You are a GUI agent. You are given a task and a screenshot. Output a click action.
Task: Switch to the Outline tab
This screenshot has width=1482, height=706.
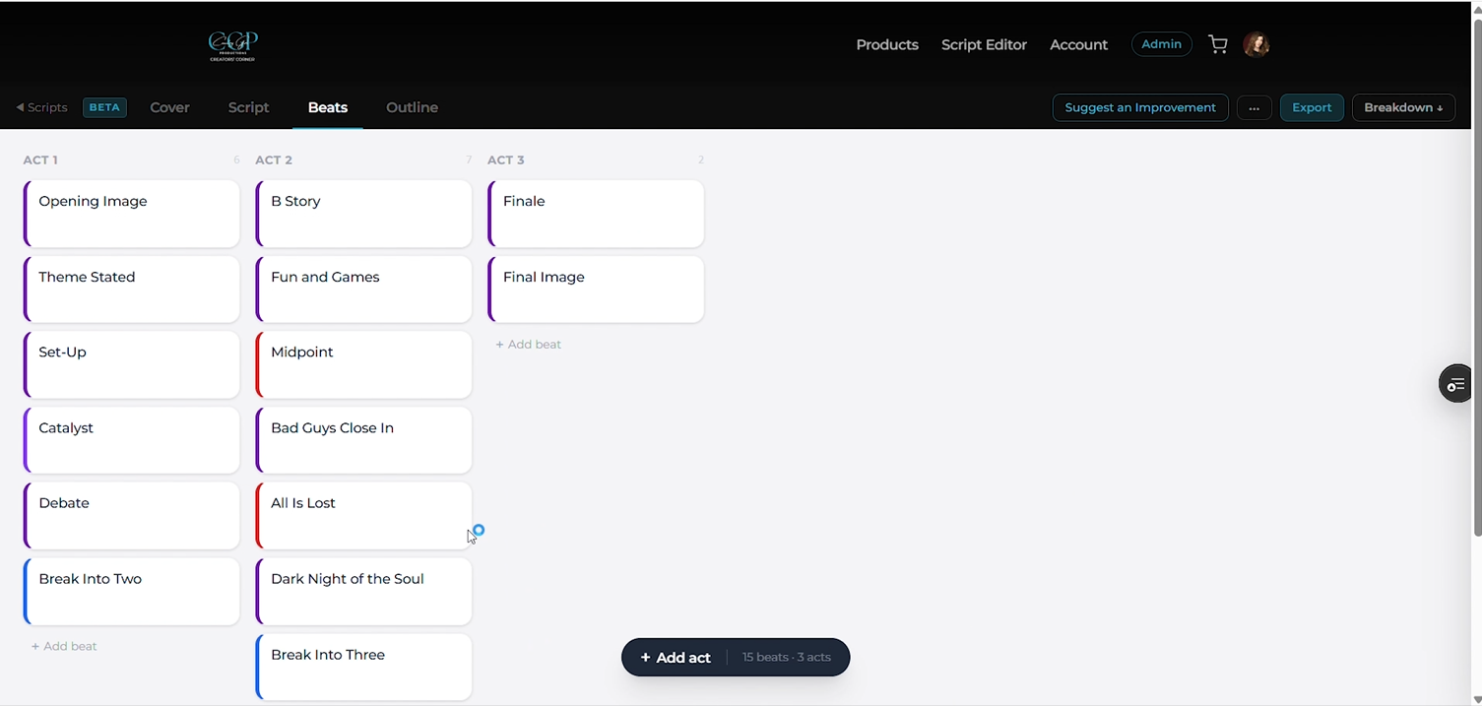pyautogui.click(x=412, y=107)
